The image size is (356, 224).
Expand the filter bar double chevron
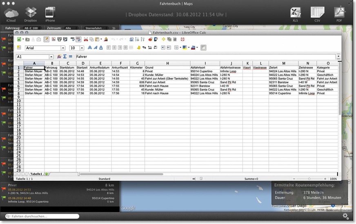114,28
